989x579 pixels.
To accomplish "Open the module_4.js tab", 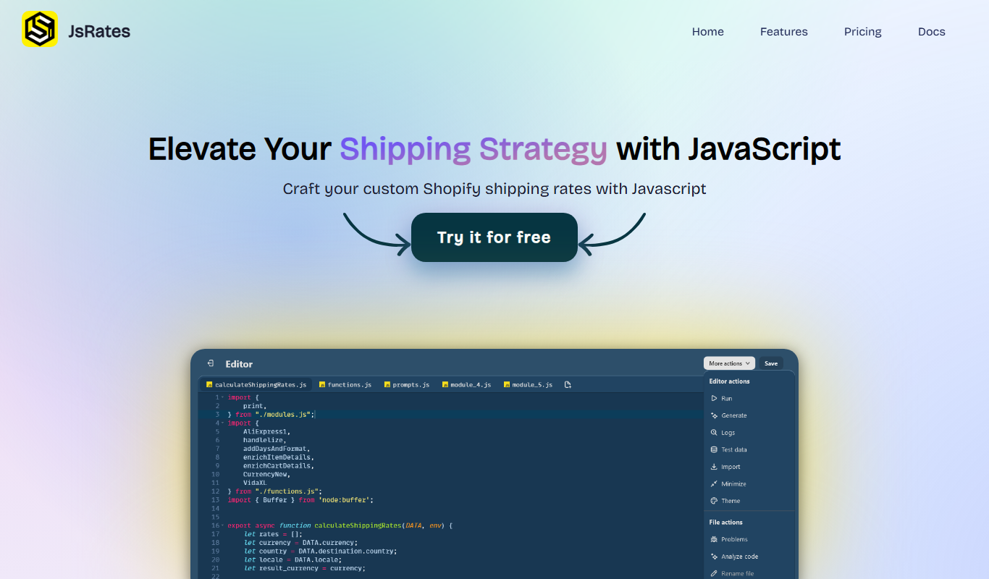I will [466, 384].
